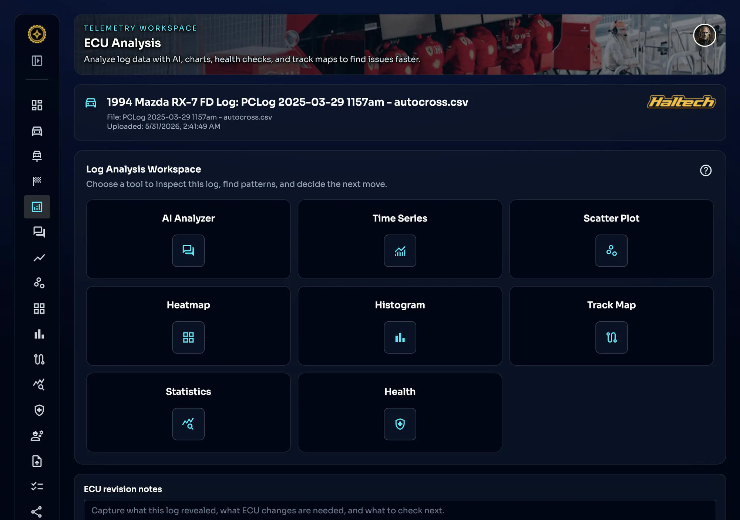Open the Track Map tool card

click(612, 326)
